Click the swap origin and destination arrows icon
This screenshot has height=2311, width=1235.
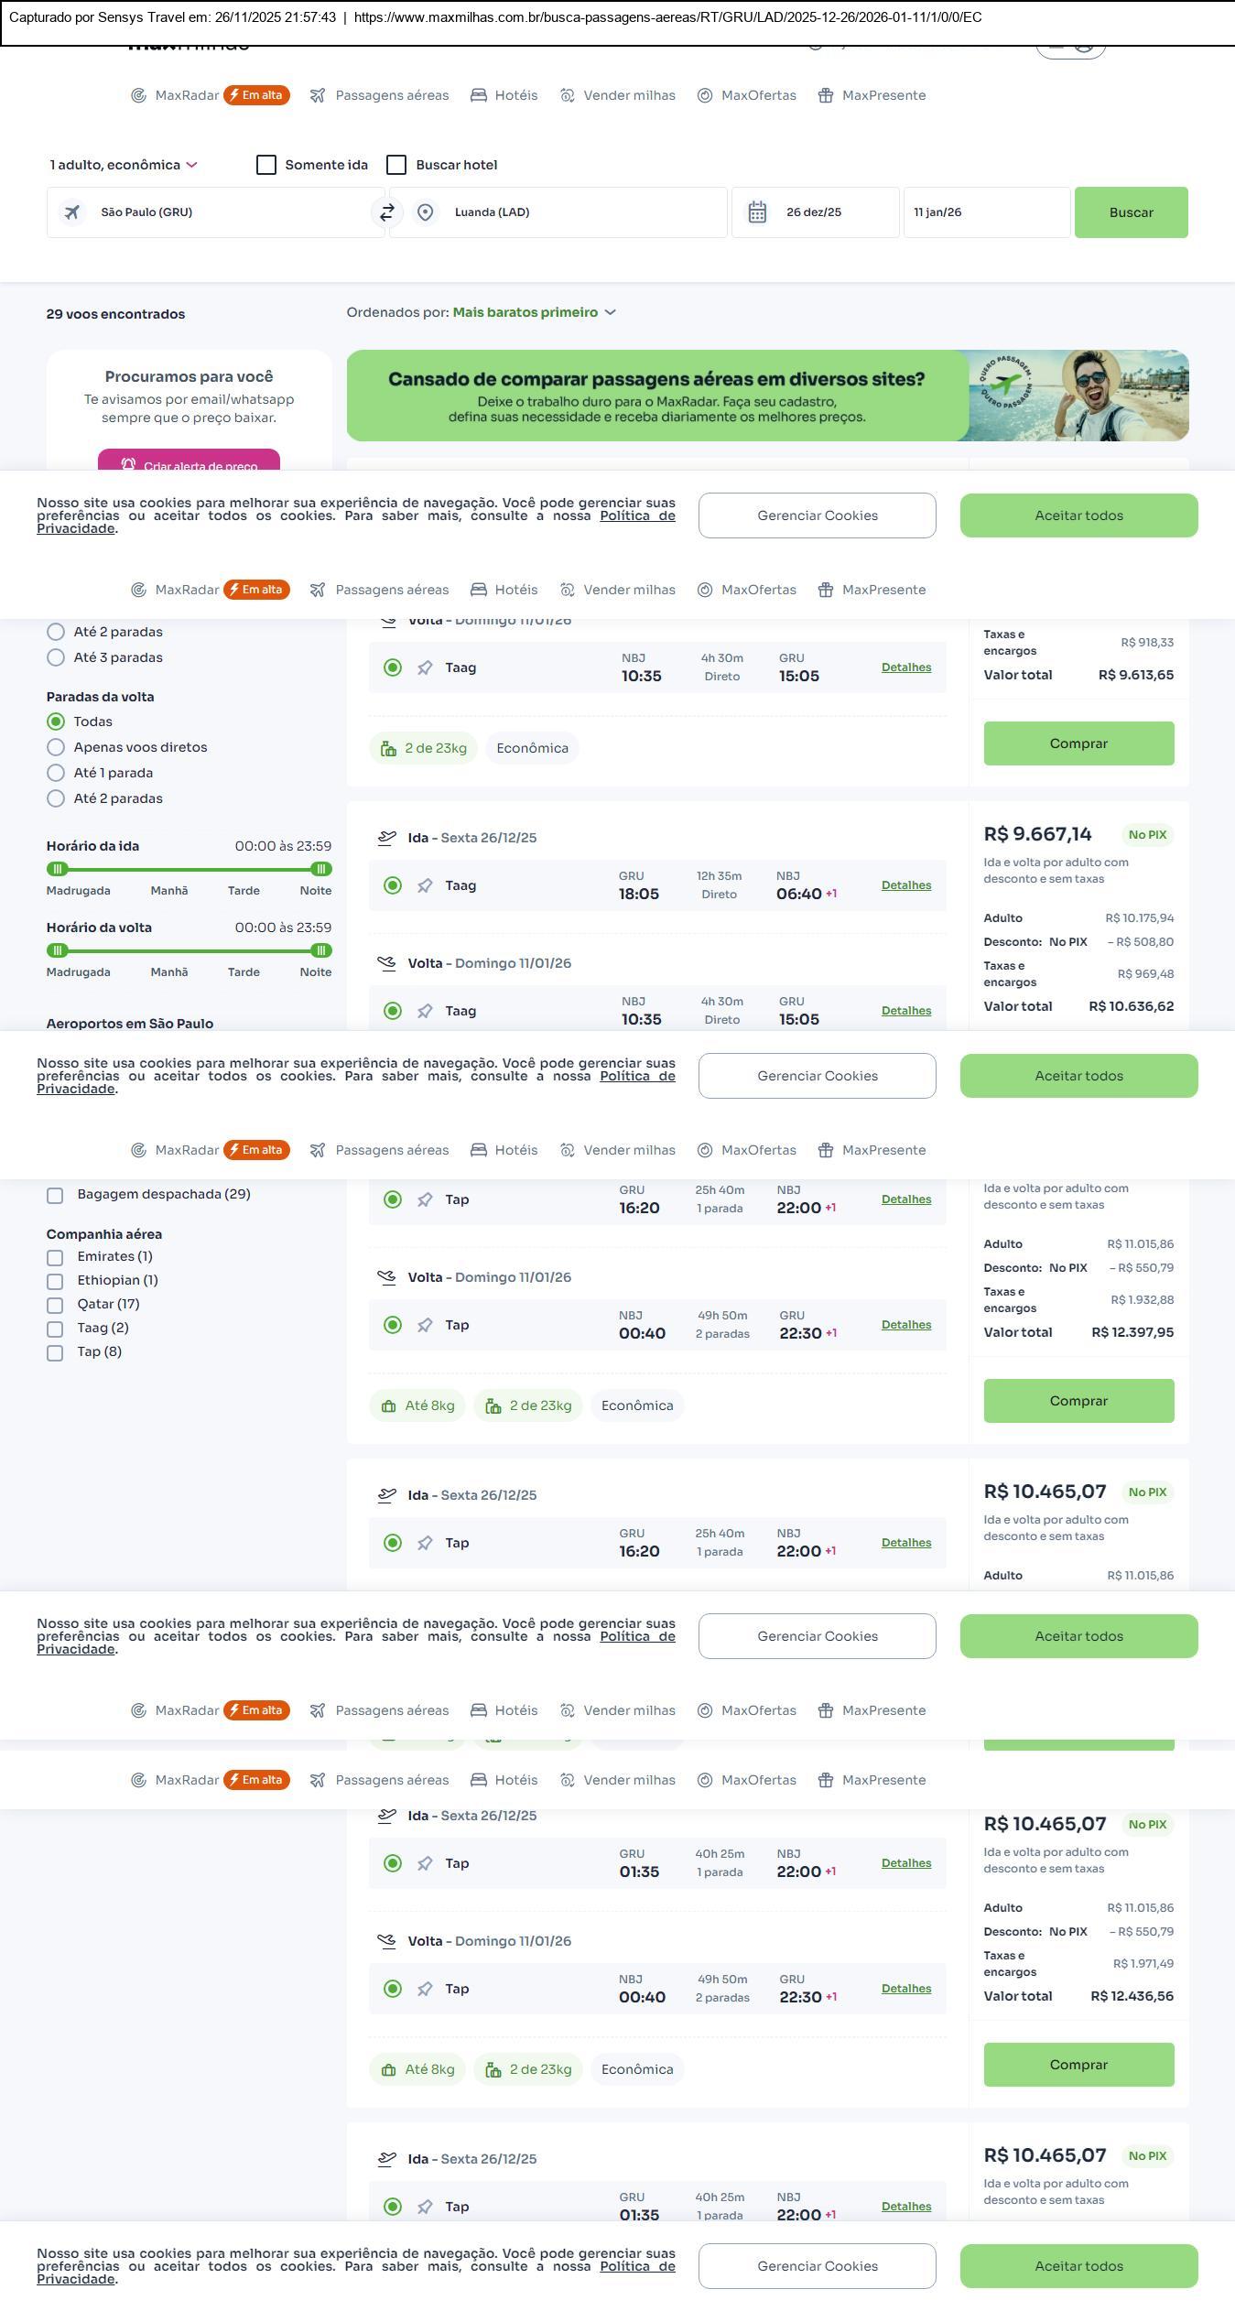click(x=387, y=212)
